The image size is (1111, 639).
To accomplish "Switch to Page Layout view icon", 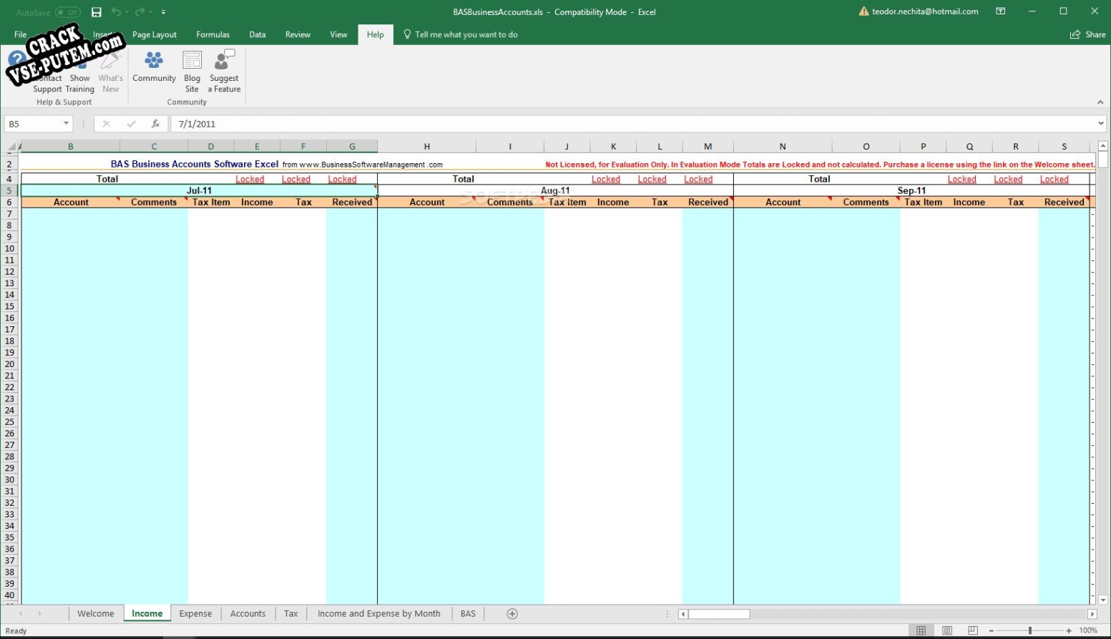I will pos(947,630).
